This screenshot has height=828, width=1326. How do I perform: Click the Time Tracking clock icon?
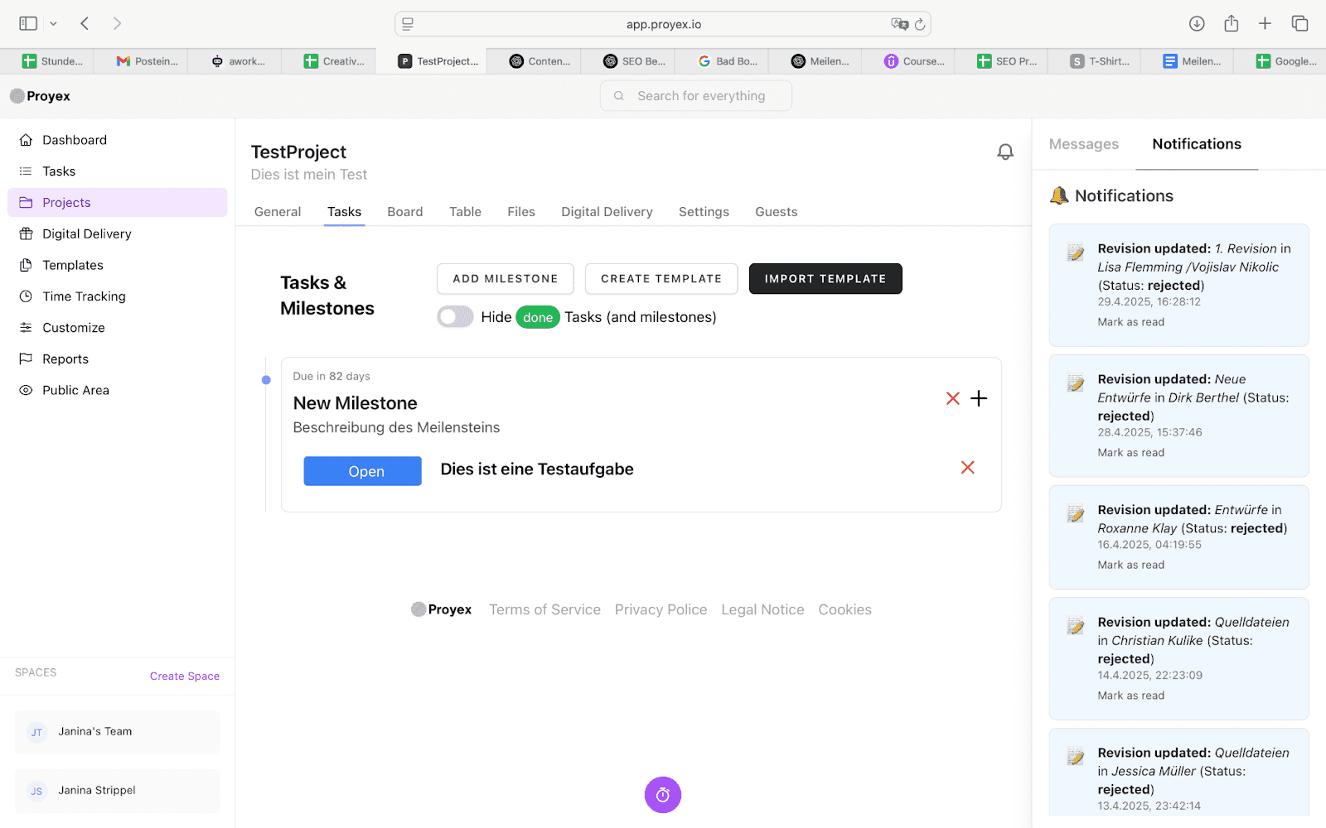click(26, 296)
